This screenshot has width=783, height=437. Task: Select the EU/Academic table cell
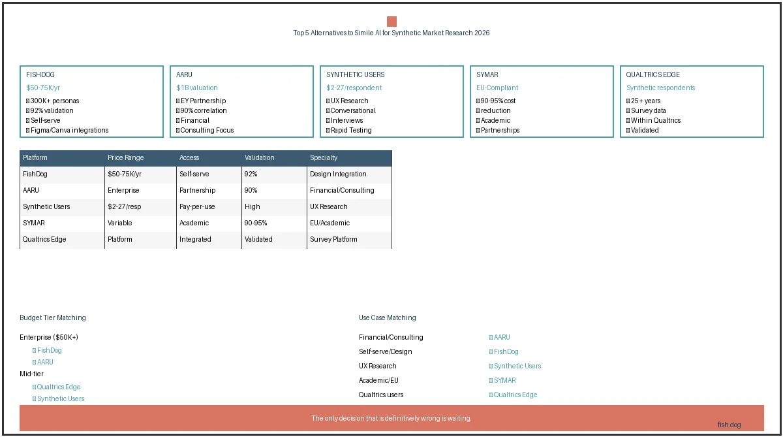tap(349, 223)
